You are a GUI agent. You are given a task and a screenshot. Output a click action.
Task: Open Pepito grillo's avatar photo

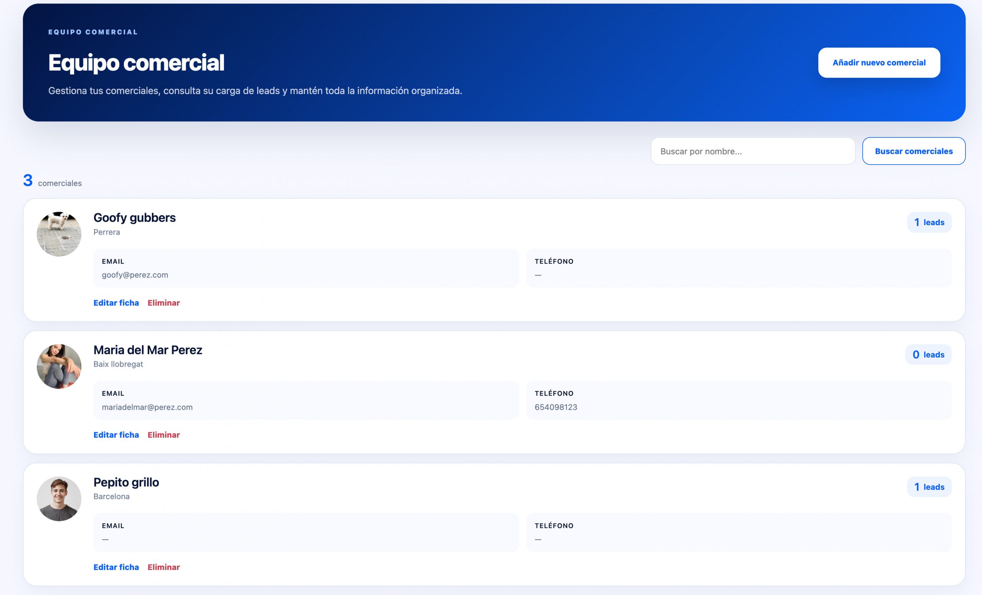59,499
